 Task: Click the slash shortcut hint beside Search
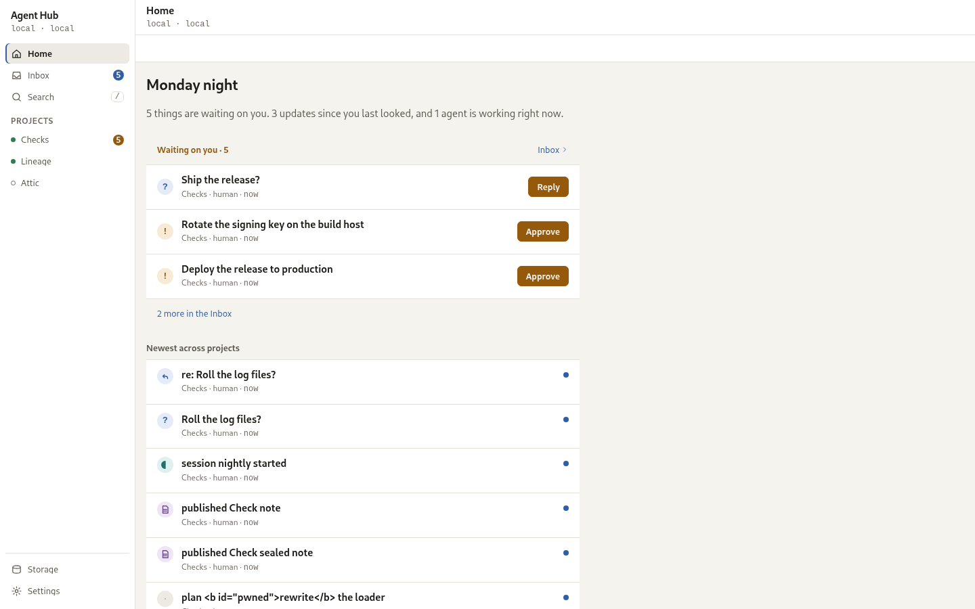click(x=117, y=97)
